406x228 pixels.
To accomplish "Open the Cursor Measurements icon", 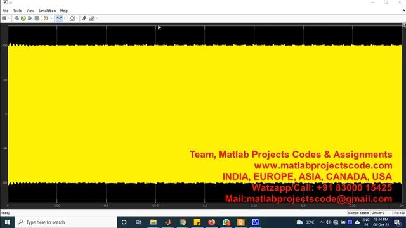I will tap(91, 18).
